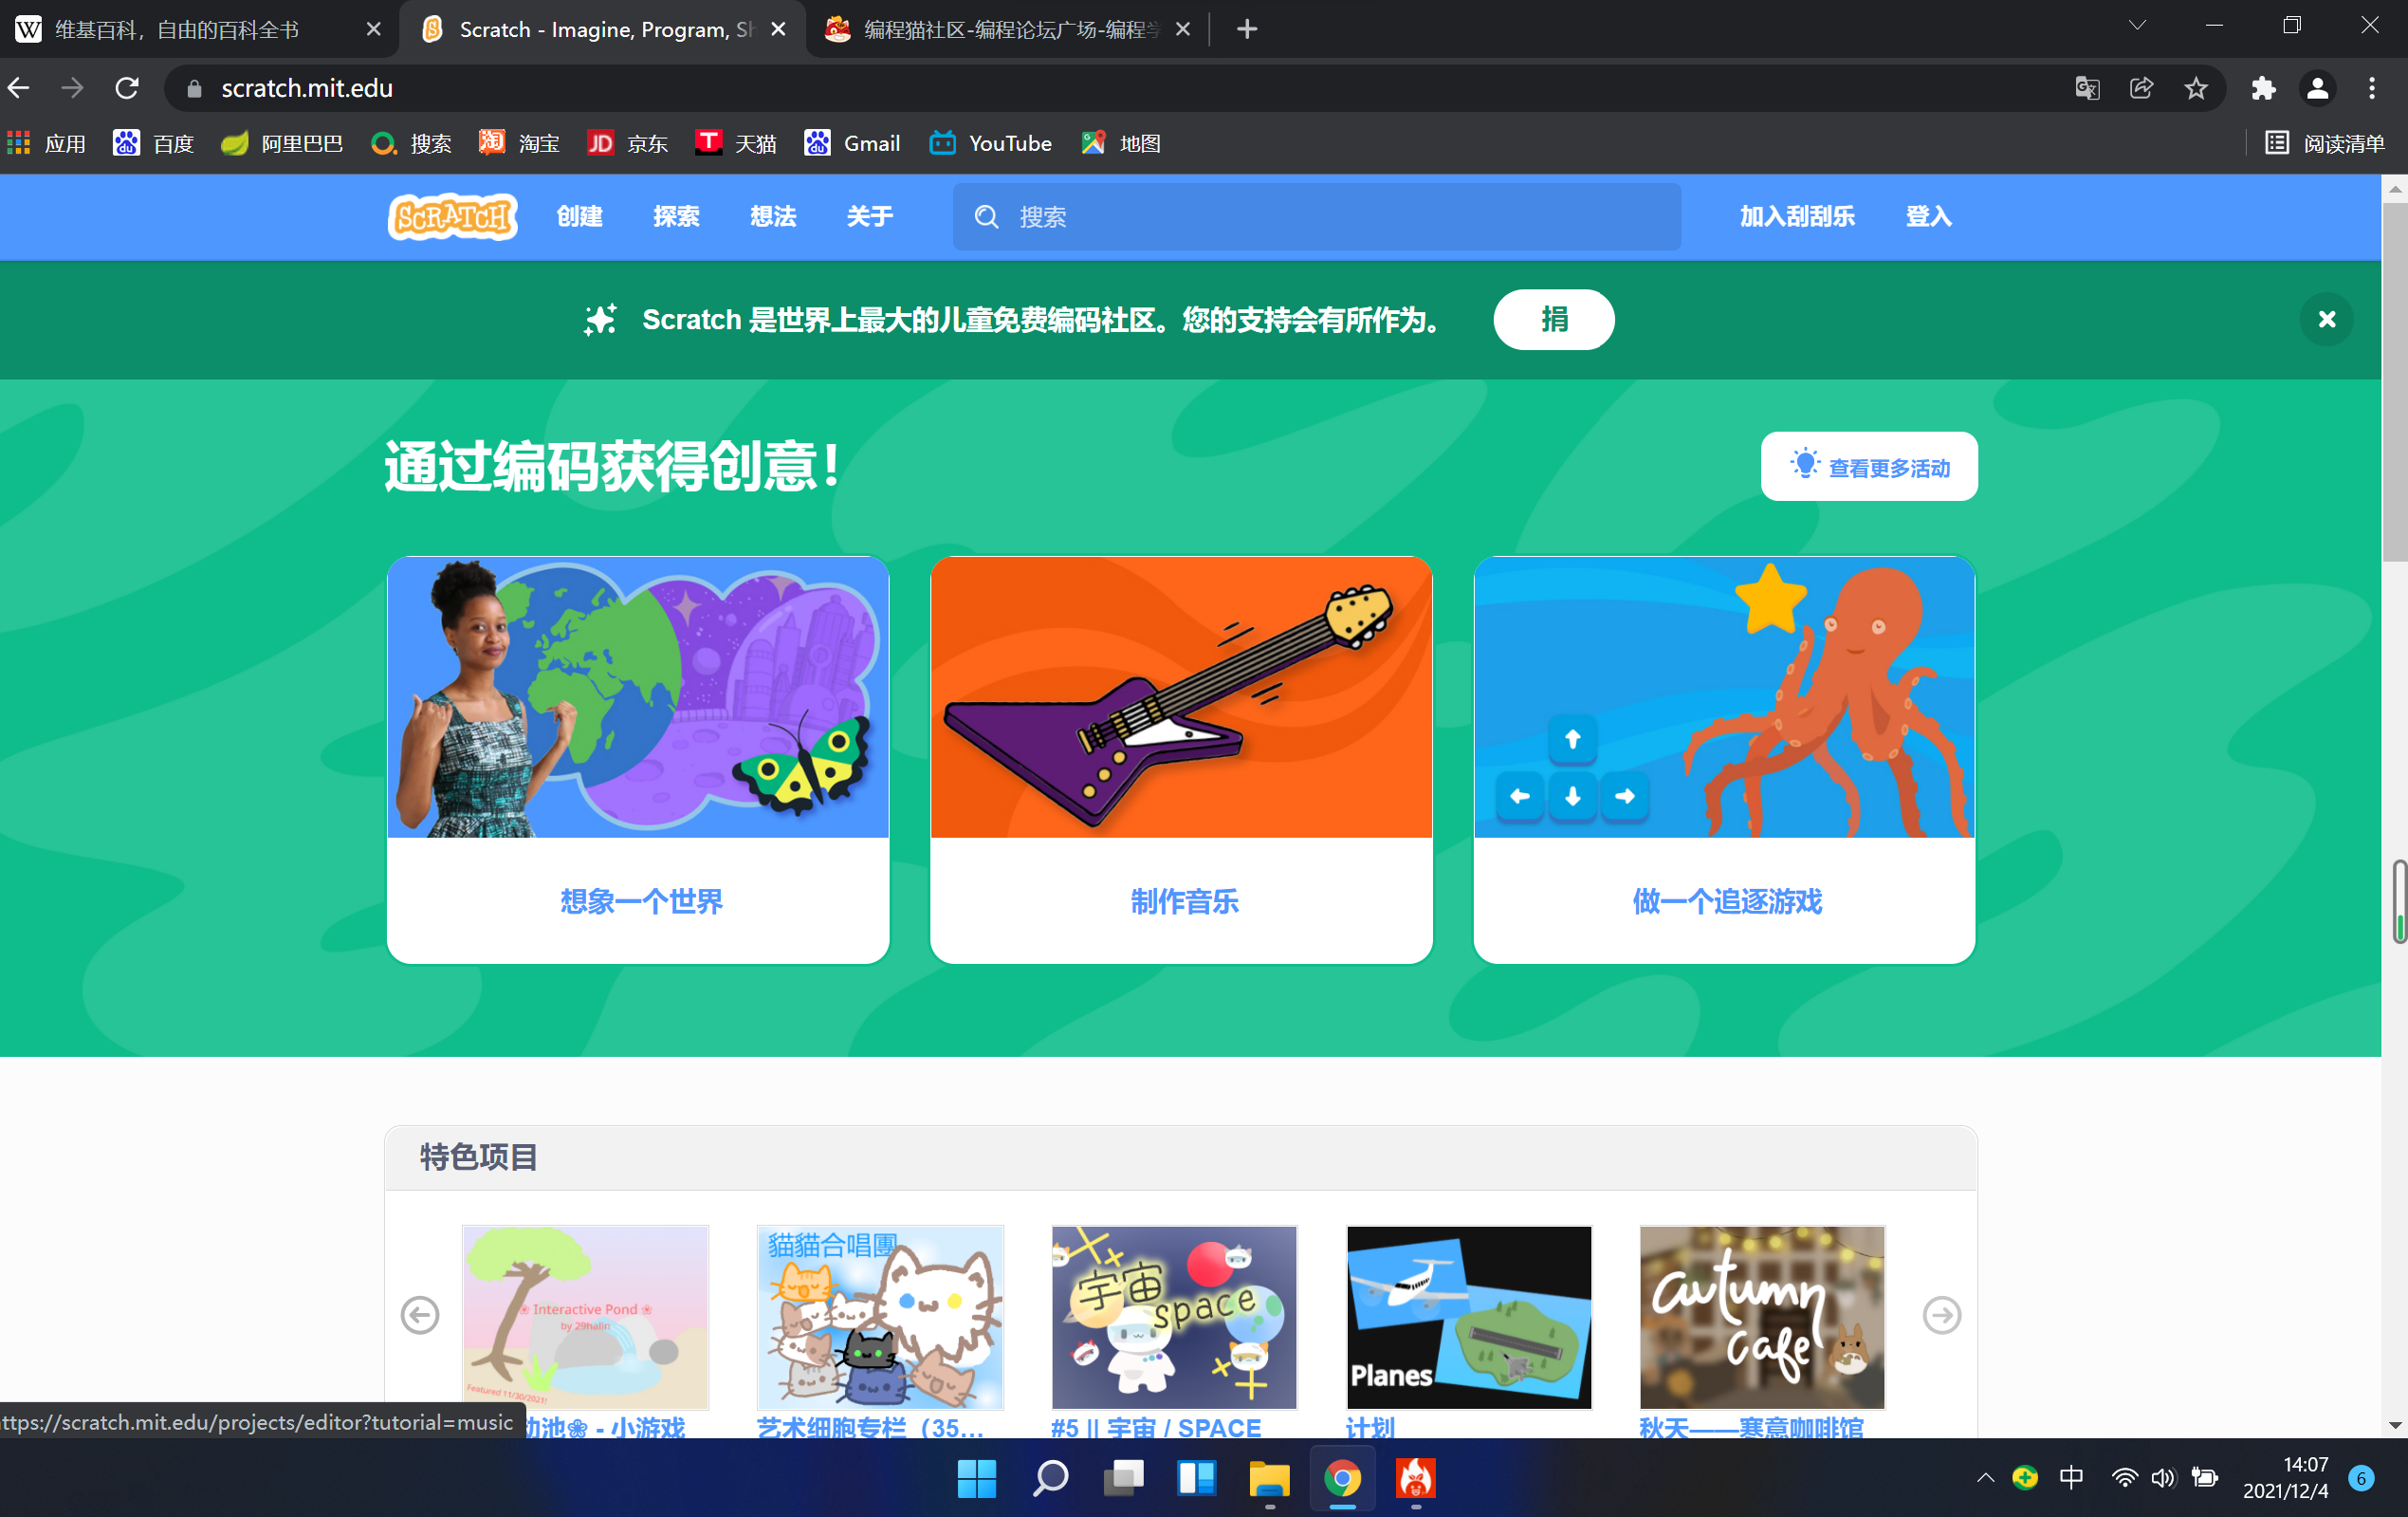Show hidden system tray icons
This screenshot has width=2408, height=1517.
[x=1985, y=1478]
